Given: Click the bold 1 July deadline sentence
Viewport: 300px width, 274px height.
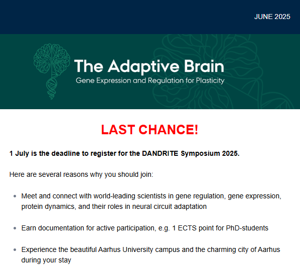Looking at the screenshot, I should click(124, 153).
